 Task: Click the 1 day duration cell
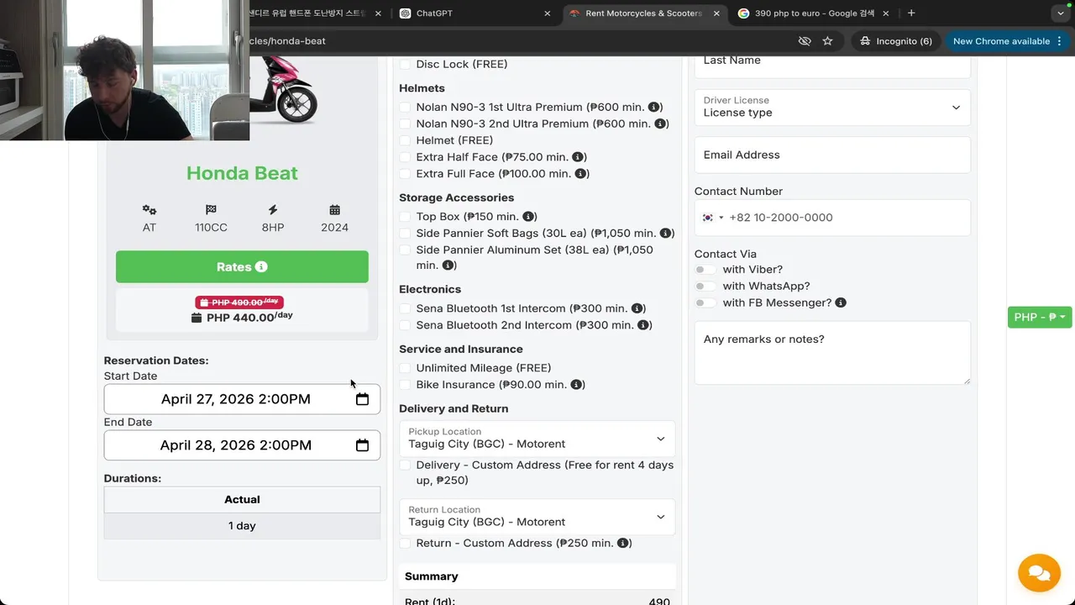click(242, 526)
